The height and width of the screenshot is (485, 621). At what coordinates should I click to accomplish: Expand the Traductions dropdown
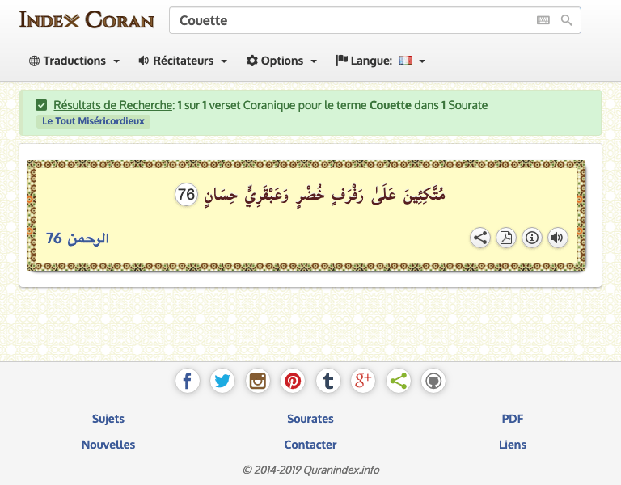click(x=74, y=61)
